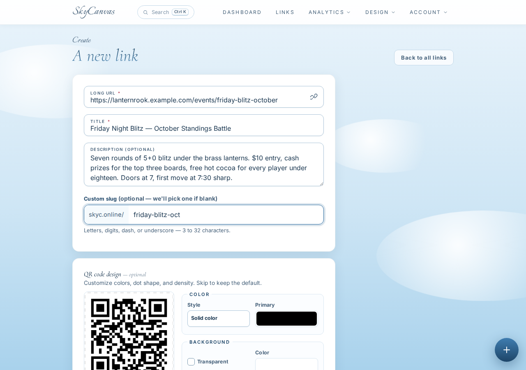Click the A new link heading
This screenshot has width=526, height=370.
pos(105,55)
